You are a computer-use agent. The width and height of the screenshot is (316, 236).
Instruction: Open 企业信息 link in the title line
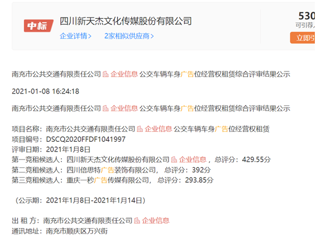(x=124, y=74)
